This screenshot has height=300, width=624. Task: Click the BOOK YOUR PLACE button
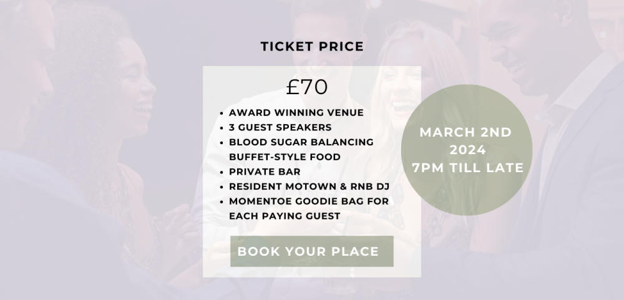tap(311, 251)
